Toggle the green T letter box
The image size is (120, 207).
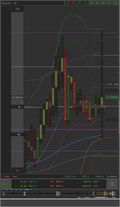(x=79, y=3)
